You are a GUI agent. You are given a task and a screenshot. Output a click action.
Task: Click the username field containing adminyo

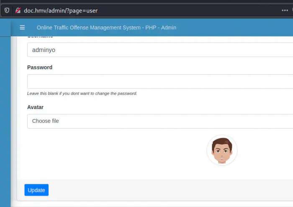pos(159,50)
